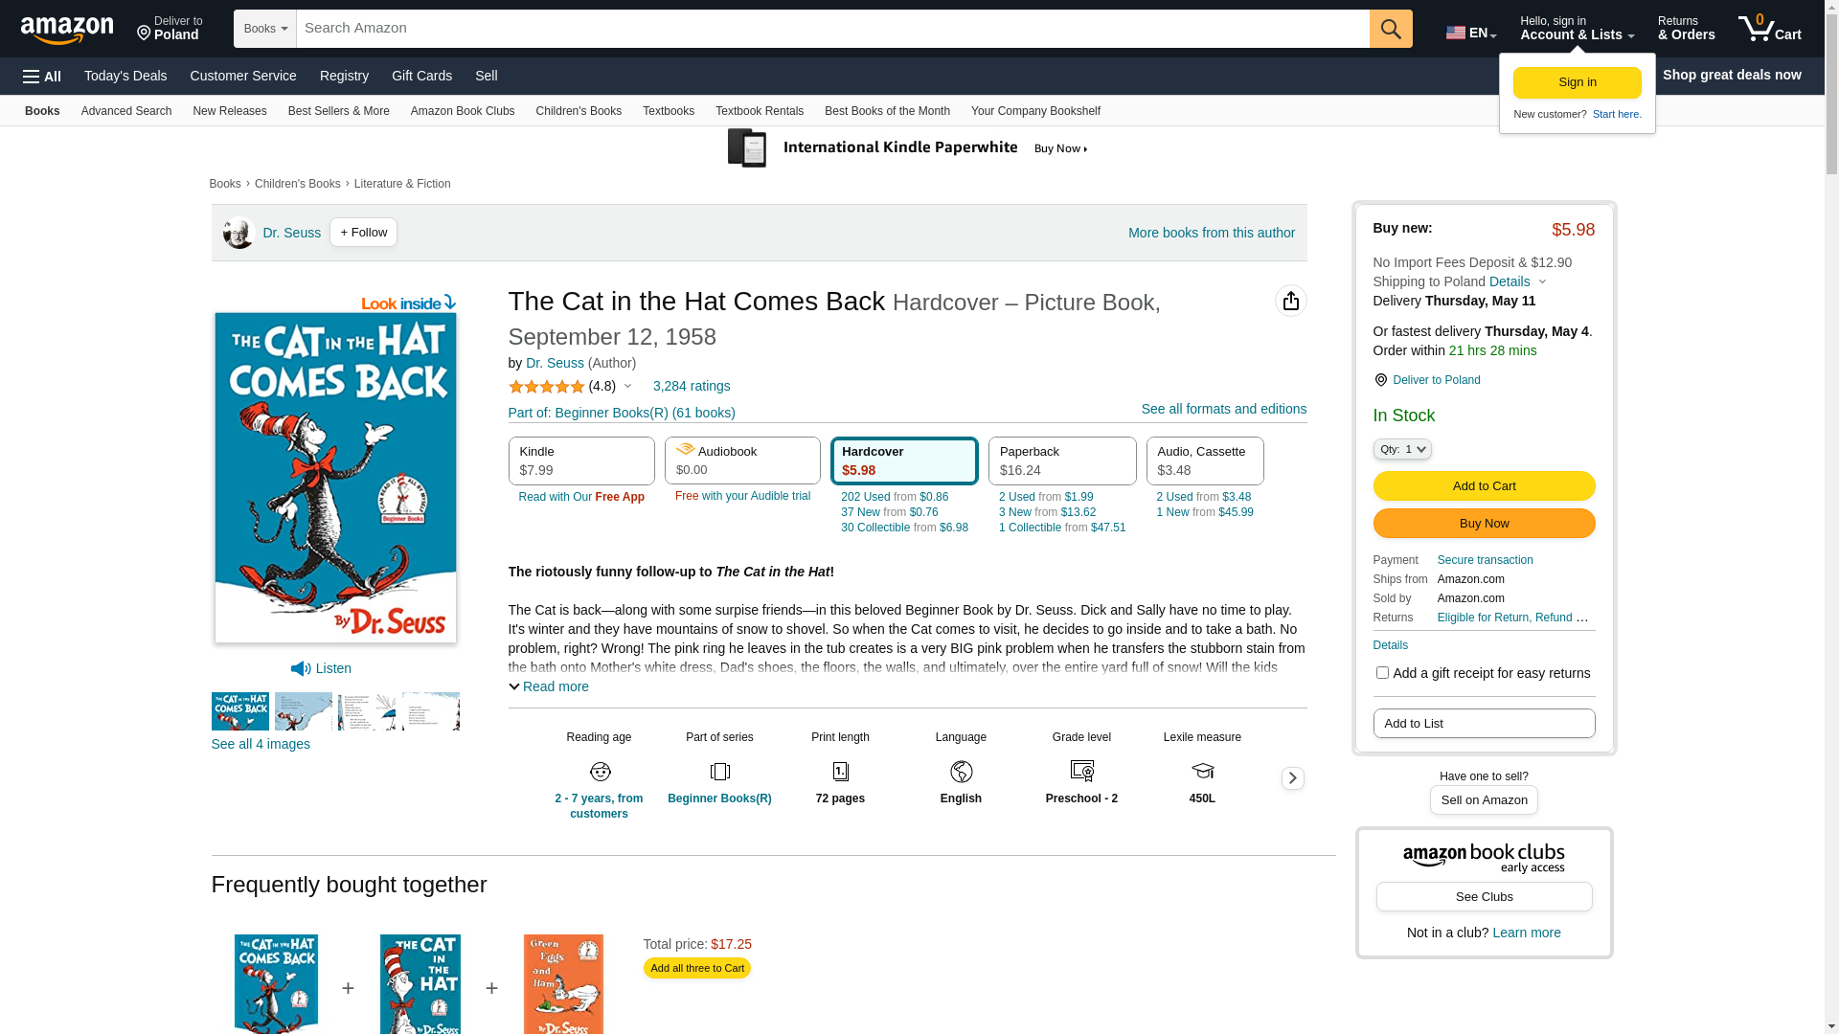This screenshot has width=1839, height=1034.
Task: Click the Add to Cart button
Action: [1484, 485]
